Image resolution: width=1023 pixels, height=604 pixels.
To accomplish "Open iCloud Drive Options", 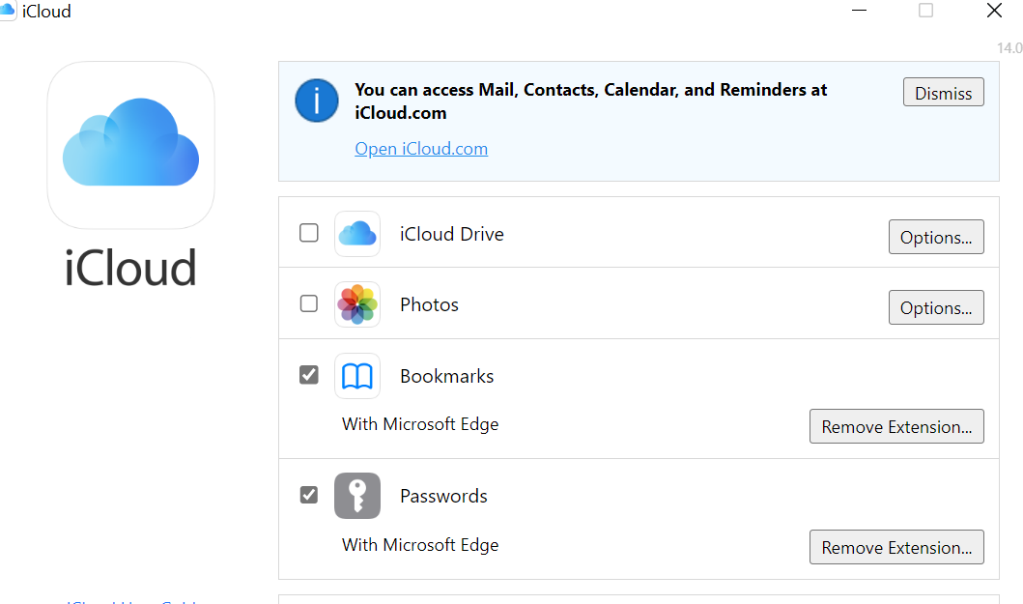I will 936,237.
